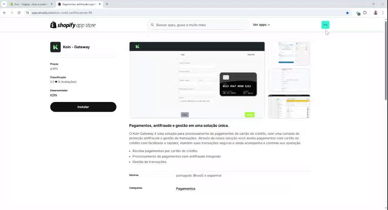Click the 0 Avaliações rating text
388x210 pixels.
point(67,82)
